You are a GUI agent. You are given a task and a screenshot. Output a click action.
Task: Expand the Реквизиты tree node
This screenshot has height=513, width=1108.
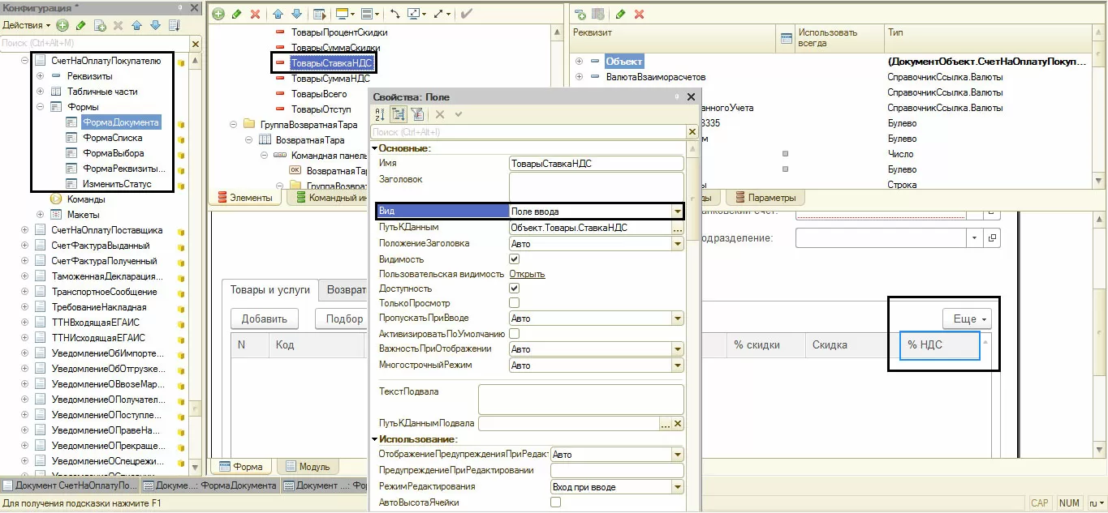[40, 76]
